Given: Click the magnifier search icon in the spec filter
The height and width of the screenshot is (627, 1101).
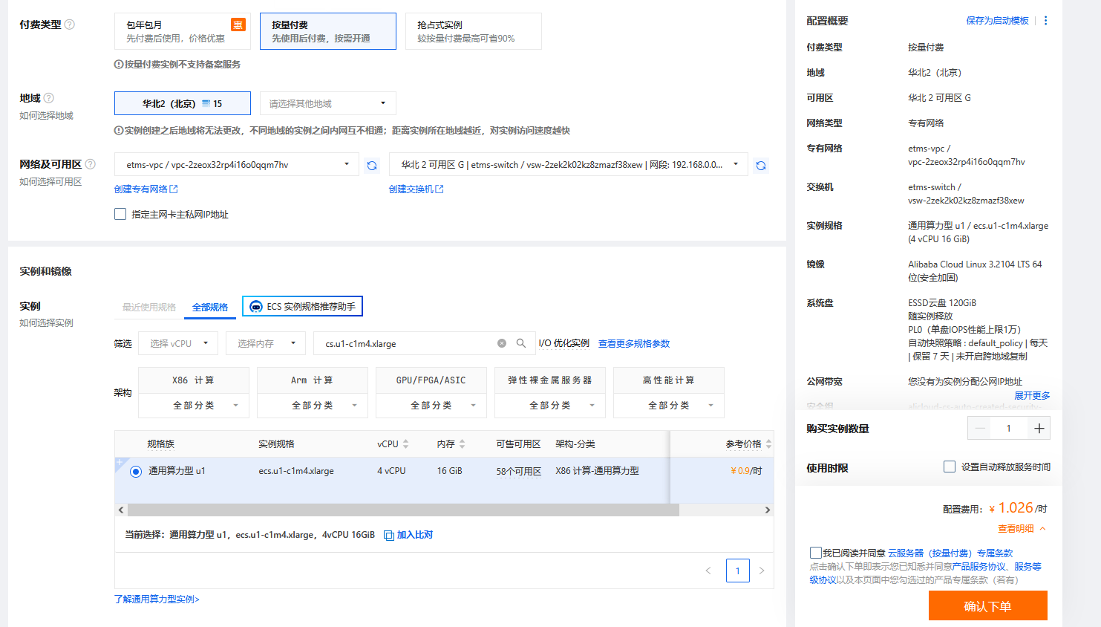Looking at the screenshot, I should click(x=521, y=343).
